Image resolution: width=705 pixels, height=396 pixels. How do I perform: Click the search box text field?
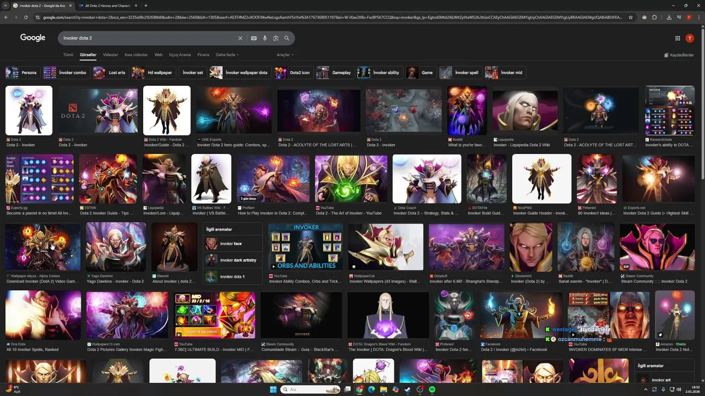pyautogui.click(x=149, y=38)
